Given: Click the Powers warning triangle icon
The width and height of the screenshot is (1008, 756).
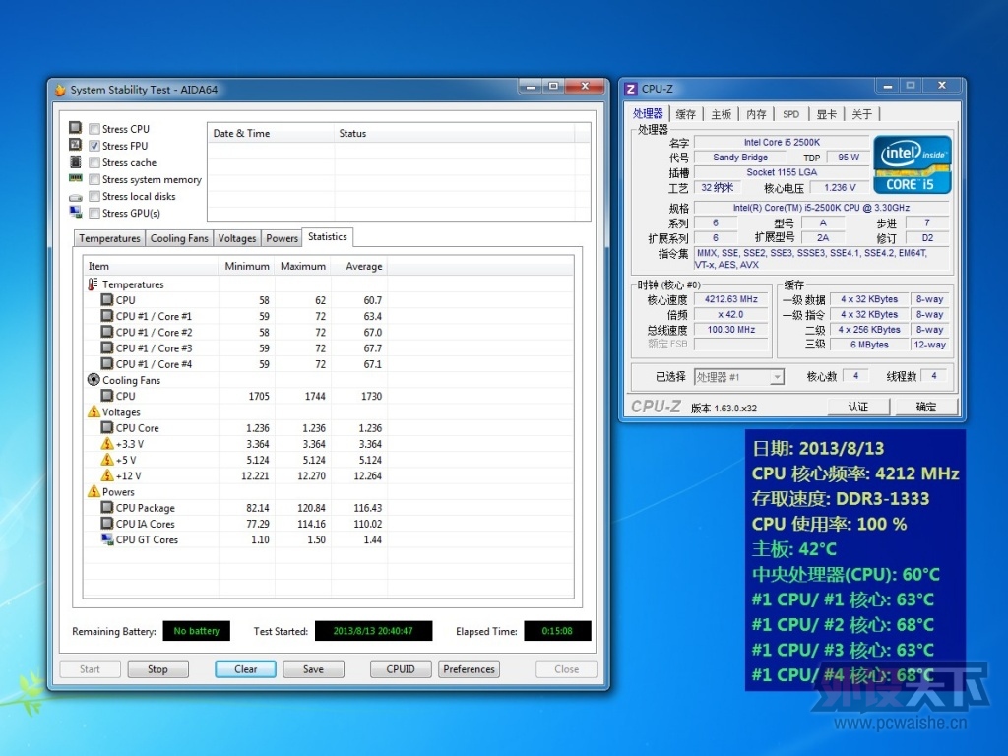Looking at the screenshot, I should 94,491.
